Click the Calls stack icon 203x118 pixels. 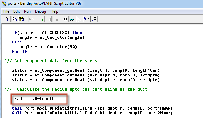pyautogui.click(x=79, y=19)
